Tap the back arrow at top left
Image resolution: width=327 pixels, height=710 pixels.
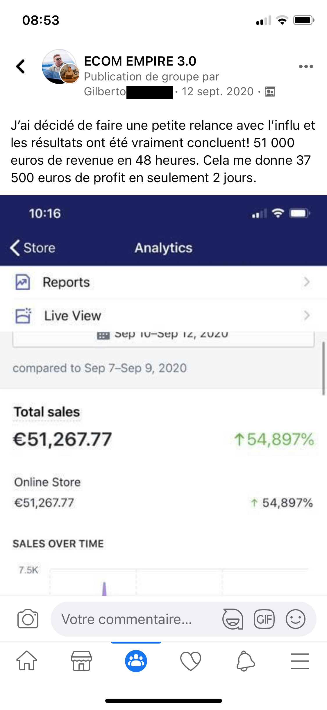21,66
